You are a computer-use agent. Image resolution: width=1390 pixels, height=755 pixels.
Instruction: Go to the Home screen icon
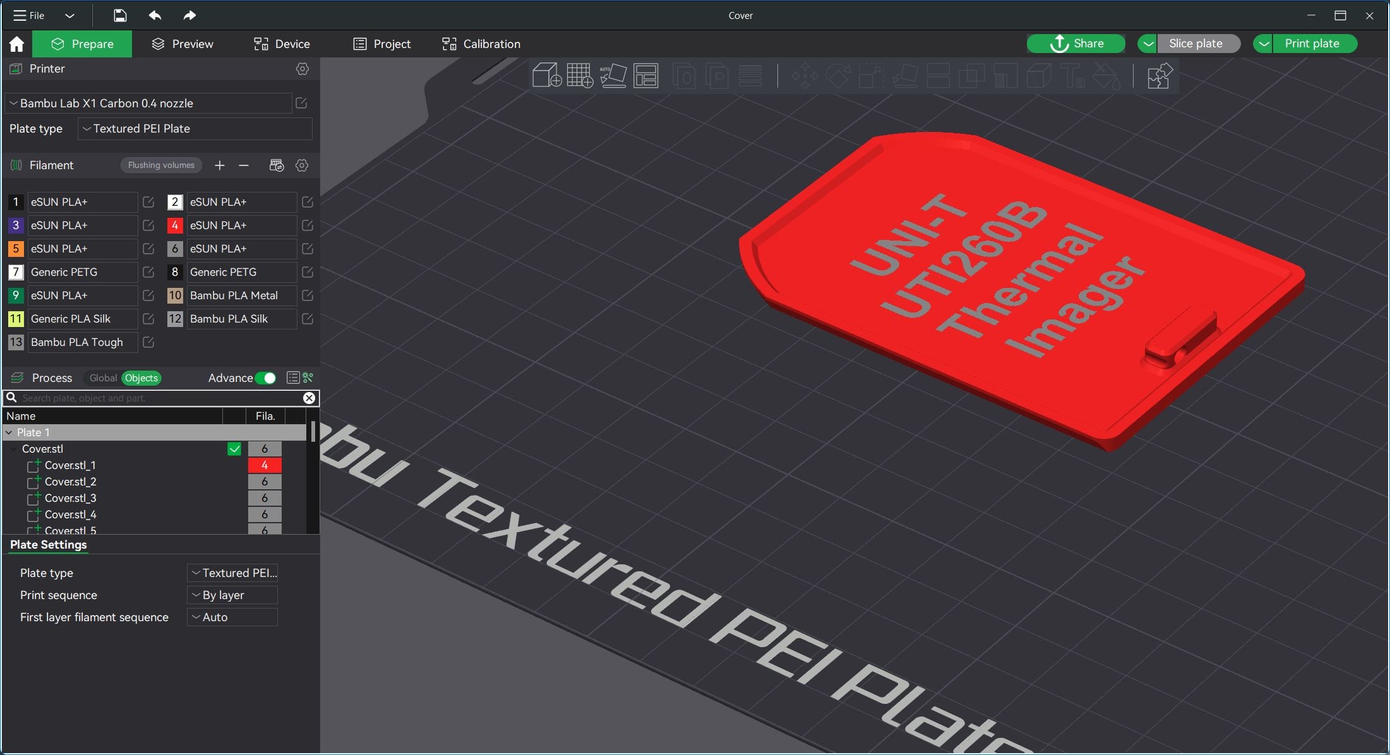[16, 44]
